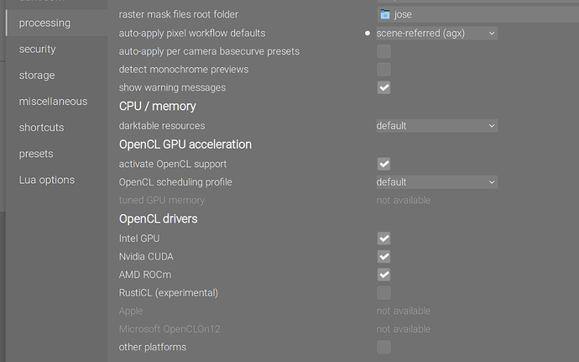Image resolution: width=579 pixels, height=362 pixels.
Task: Open the presets tab
Action: pyautogui.click(x=36, y=154)
